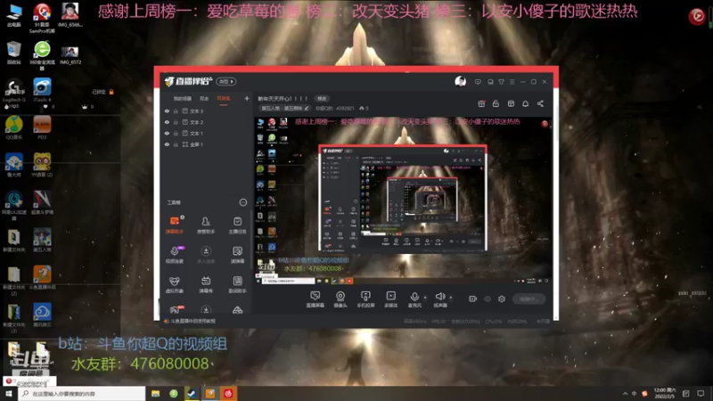Switch to the orange highlighted scene tab
Image resolution: width=713 pixels, height=401 pixels.
coord(224,99)
